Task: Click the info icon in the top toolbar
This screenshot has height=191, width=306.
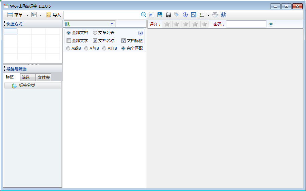Action: [185, 15]
